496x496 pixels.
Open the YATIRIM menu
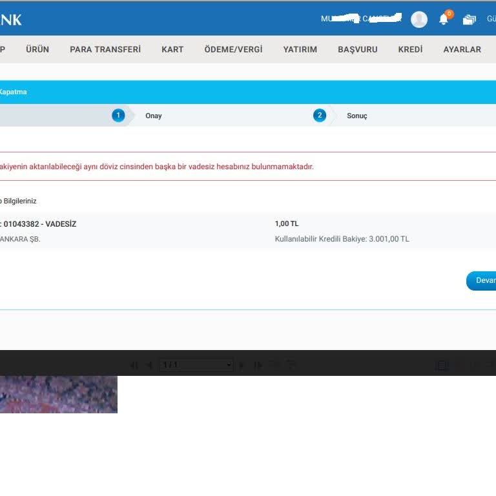coord(300,49)
